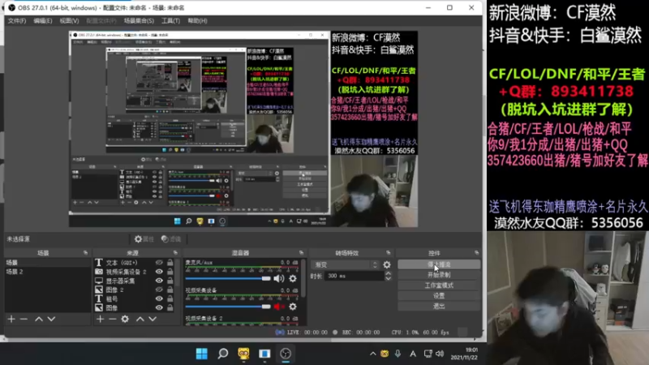The width and height of the screenshot is (649, 365).
Task: Remove the selected source with the minus icon
Action: (112, 319)
